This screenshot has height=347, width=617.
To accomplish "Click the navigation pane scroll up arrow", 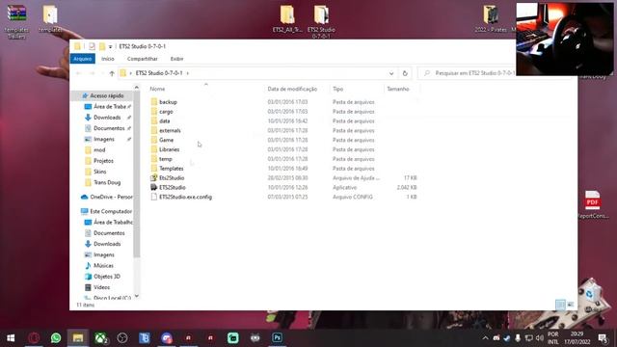I will 137,88.
